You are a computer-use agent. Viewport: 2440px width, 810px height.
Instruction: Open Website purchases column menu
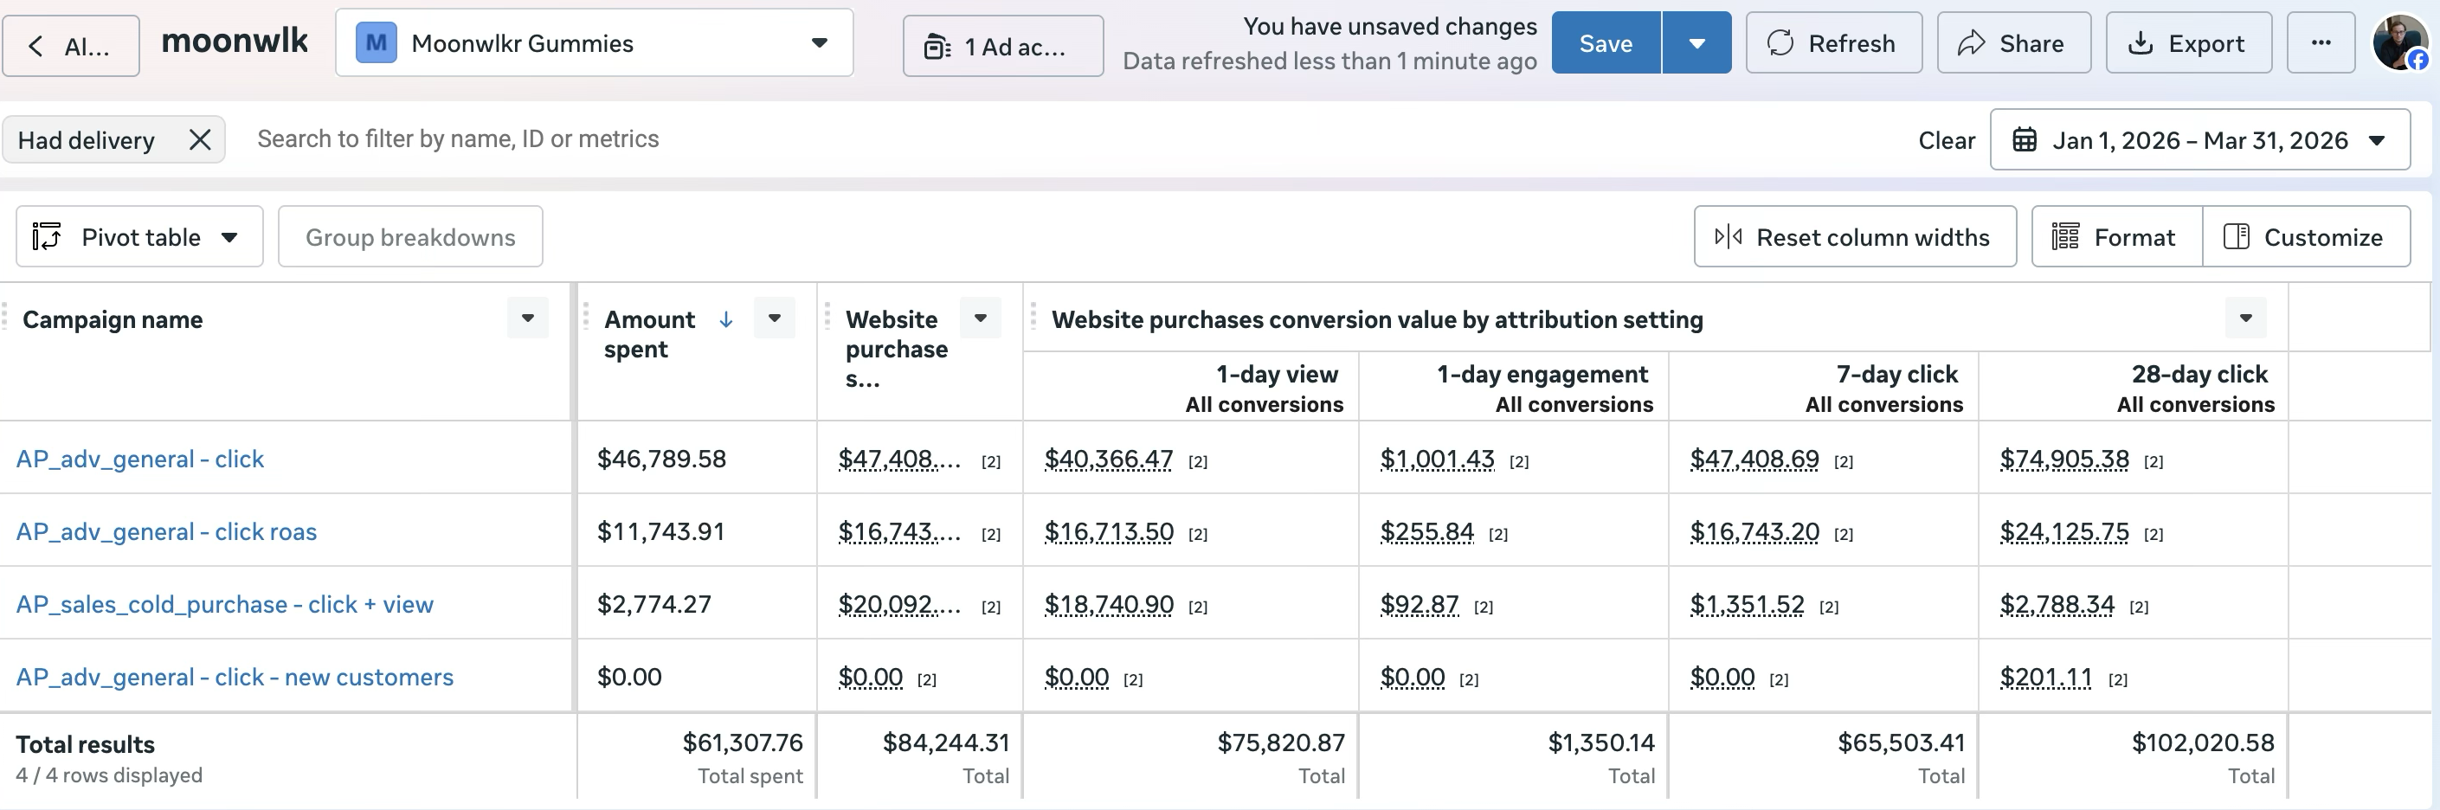click(981, 318)
